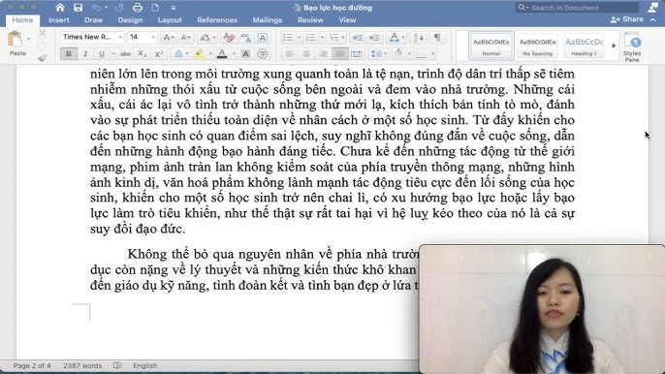
Task: Apply the Normal style
Action: point(491,46)
